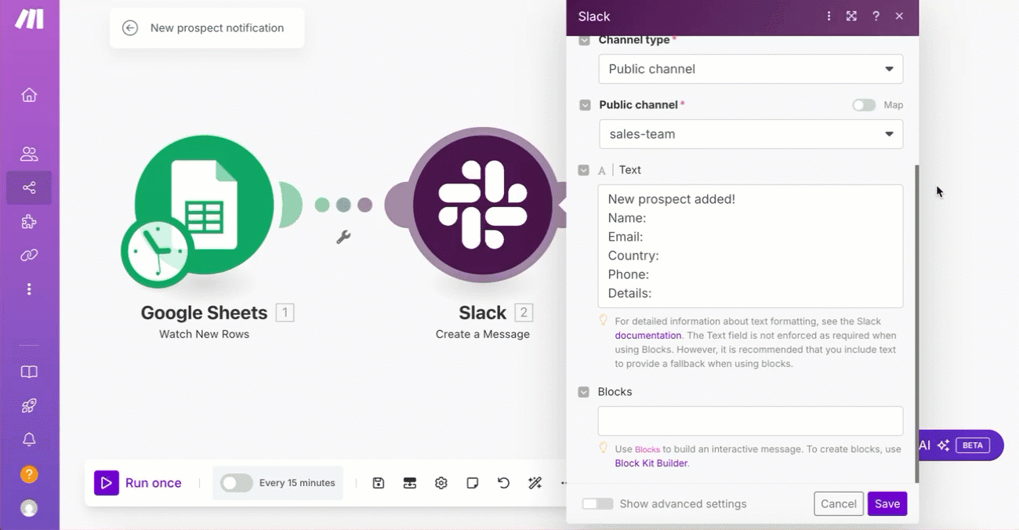Click the Create a Message label
1019x530 pixels.
tap(483, 334)
